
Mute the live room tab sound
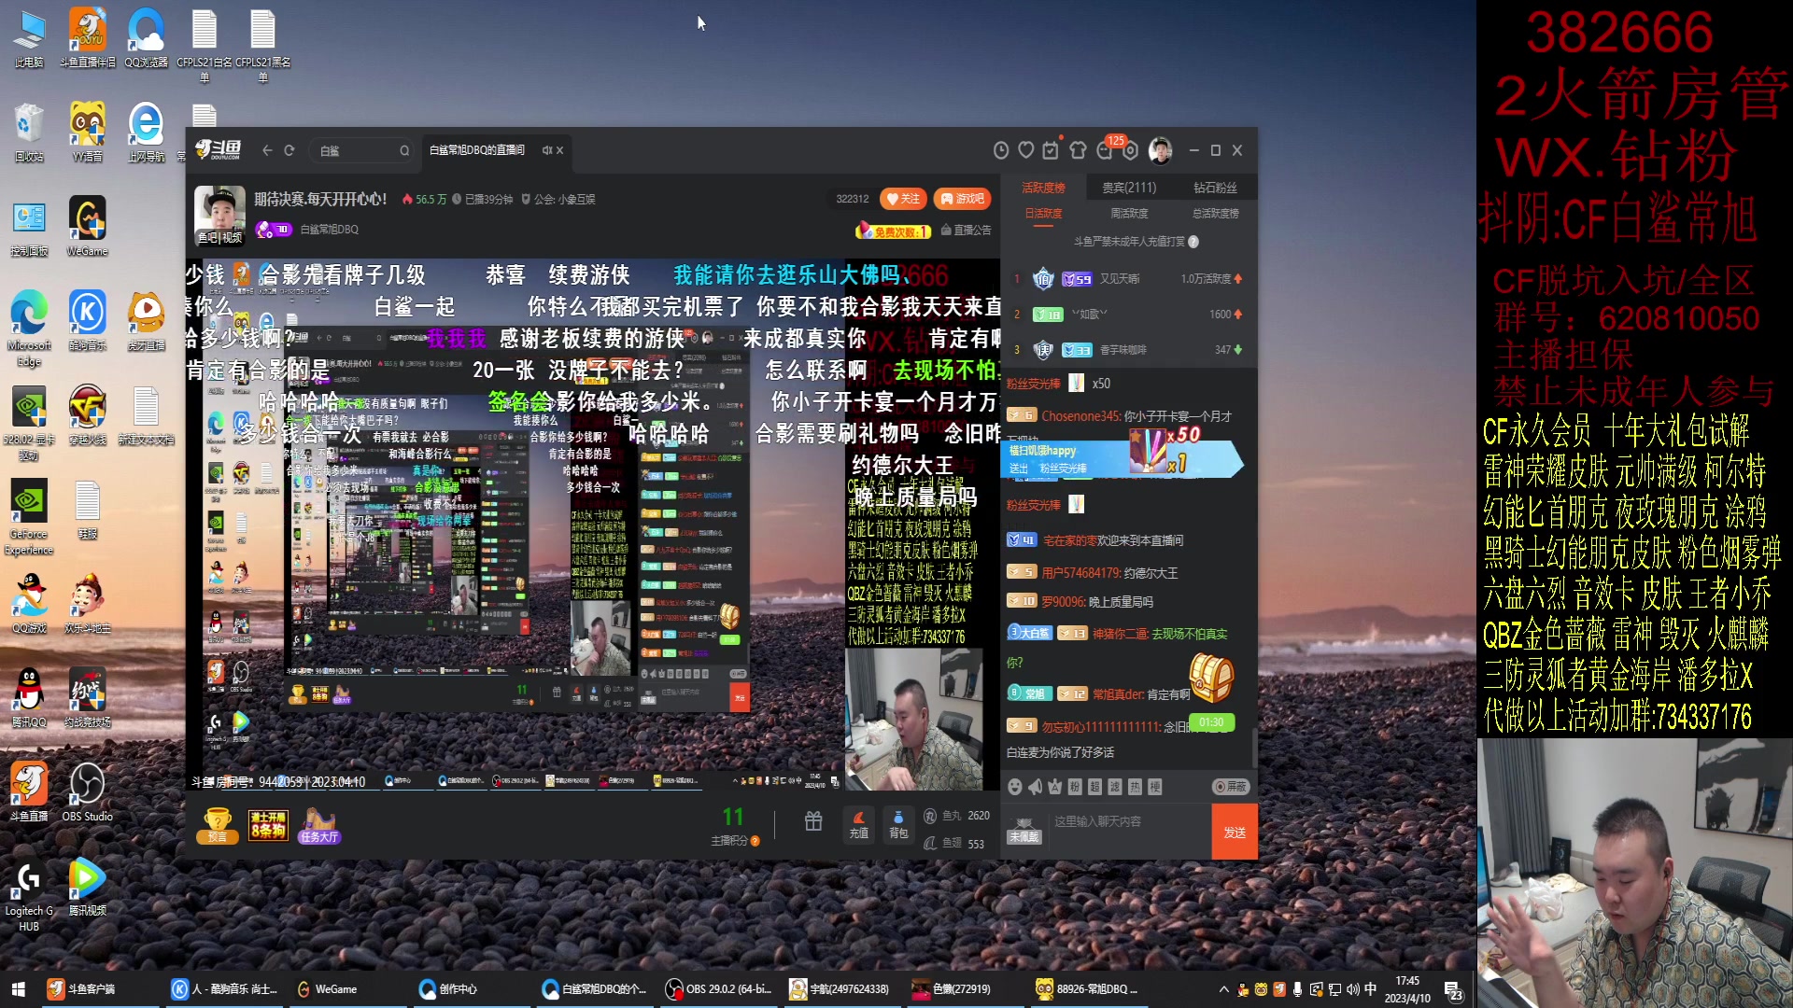[x=546, y=150]
